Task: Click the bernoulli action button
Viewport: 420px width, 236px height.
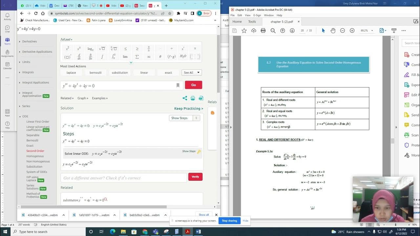Action: point(95,72)
